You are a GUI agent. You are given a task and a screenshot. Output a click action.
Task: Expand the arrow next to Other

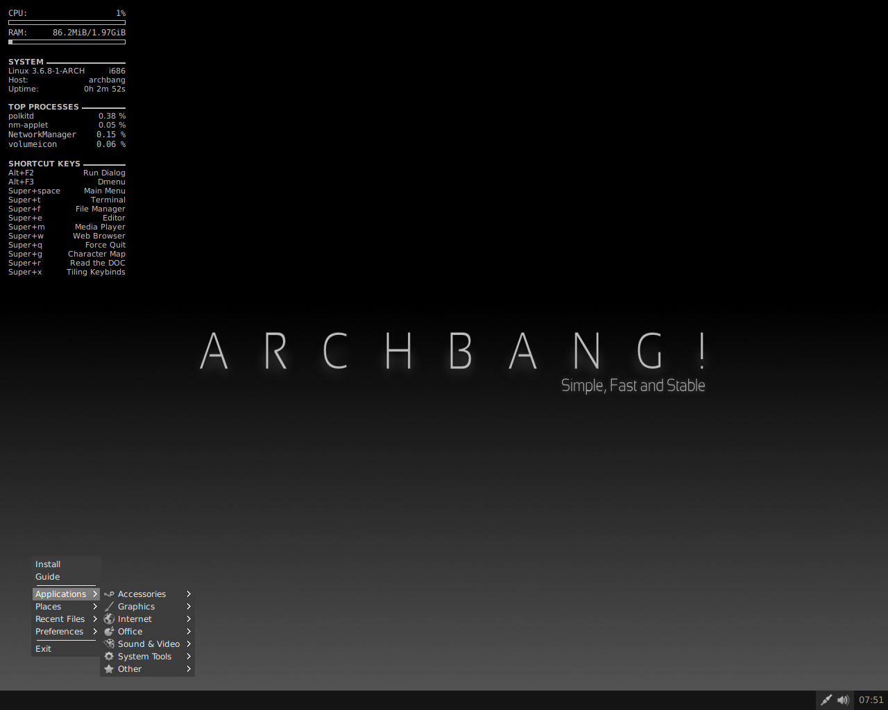189,669
